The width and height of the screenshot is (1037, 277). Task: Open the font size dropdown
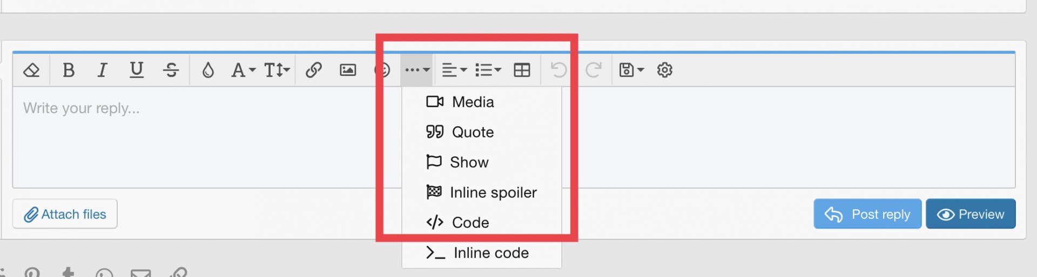pos(277,70)
